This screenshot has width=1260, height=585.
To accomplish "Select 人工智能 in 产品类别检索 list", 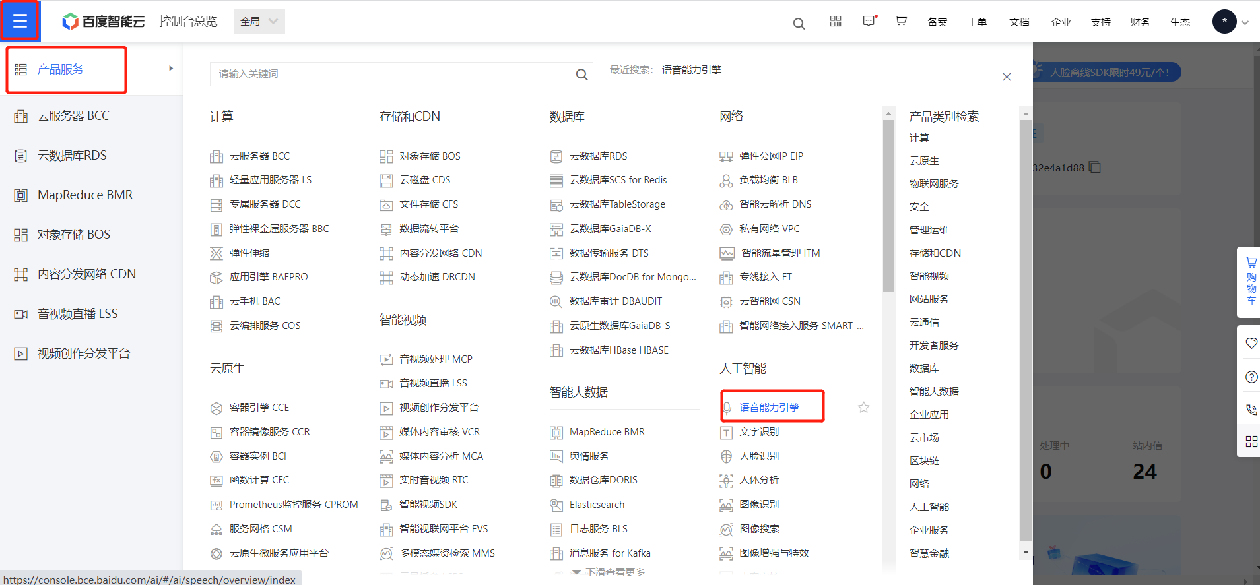I will 929,507.
